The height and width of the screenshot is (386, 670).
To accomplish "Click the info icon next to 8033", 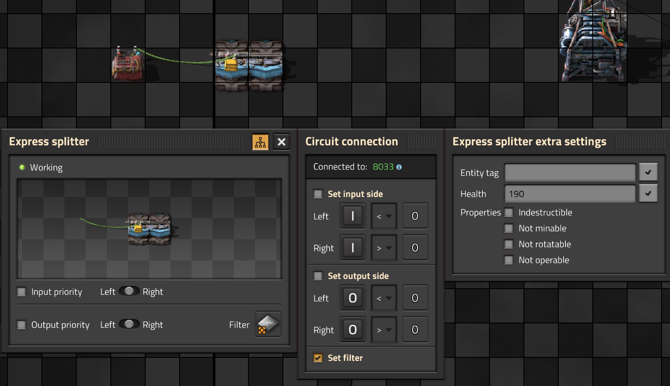I will [x=399, y=167].
